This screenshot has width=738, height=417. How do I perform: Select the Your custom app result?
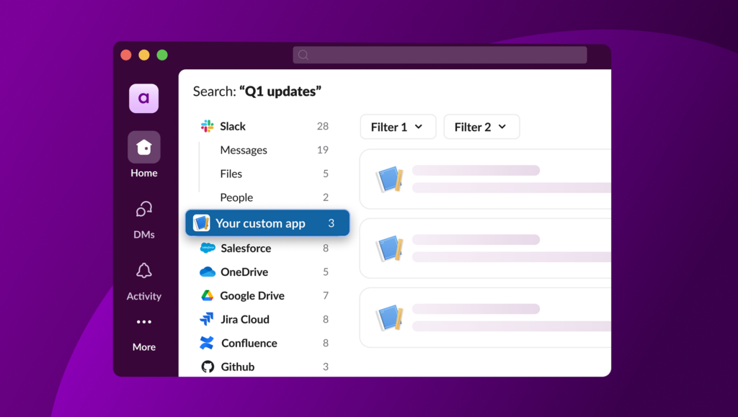pos(267,223)
